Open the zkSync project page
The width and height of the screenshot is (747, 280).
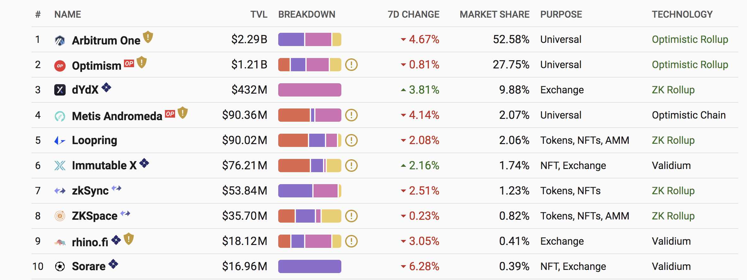click(x=90, y=191)
